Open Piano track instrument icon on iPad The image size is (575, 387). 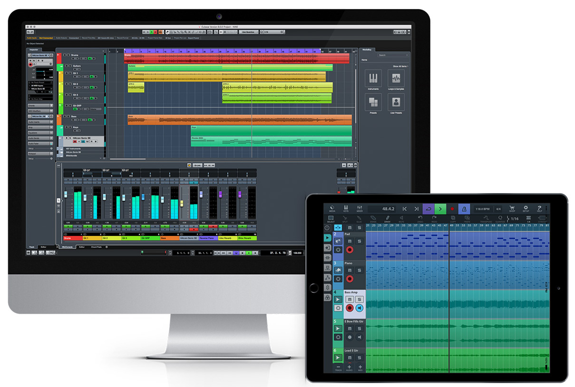338,270
